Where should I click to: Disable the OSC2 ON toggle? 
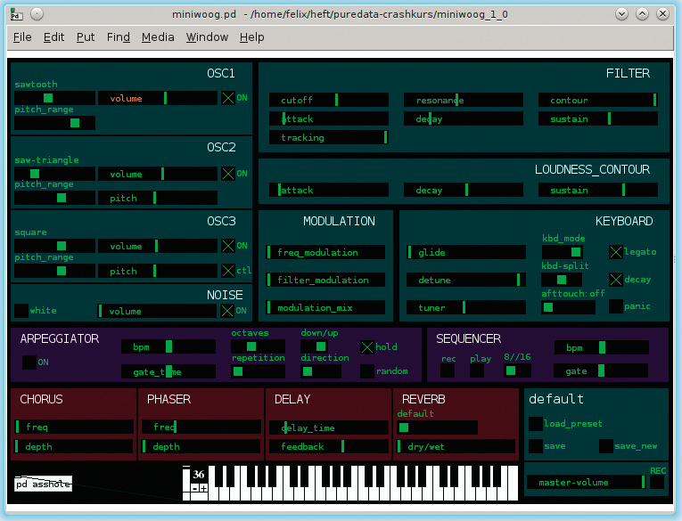[x=228, y=174]
